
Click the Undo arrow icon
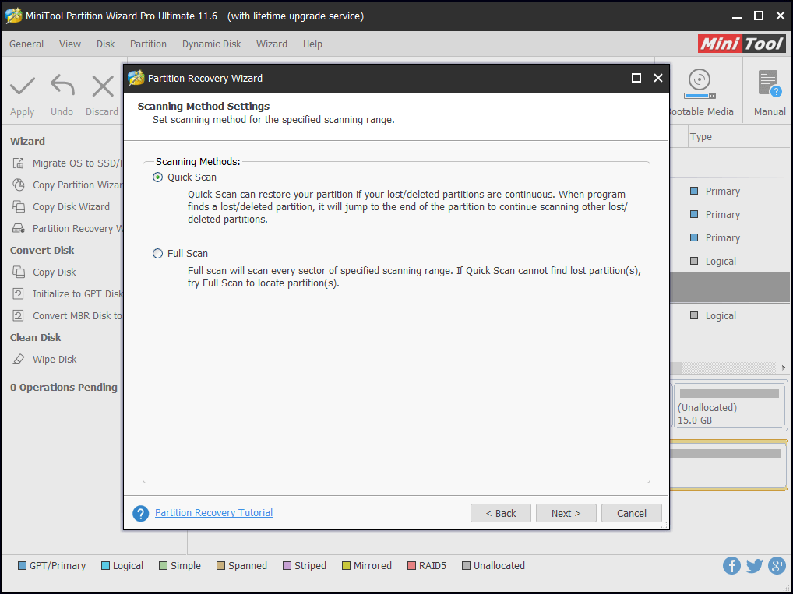62,85
